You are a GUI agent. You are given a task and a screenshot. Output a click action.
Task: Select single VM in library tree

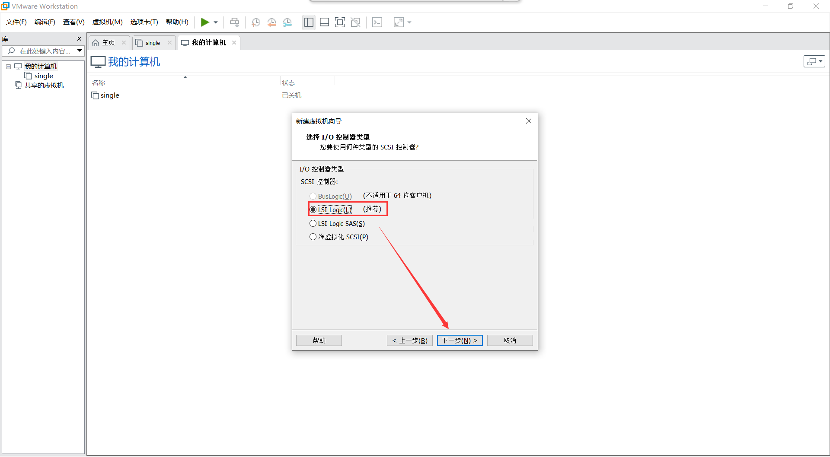[44, 76]
